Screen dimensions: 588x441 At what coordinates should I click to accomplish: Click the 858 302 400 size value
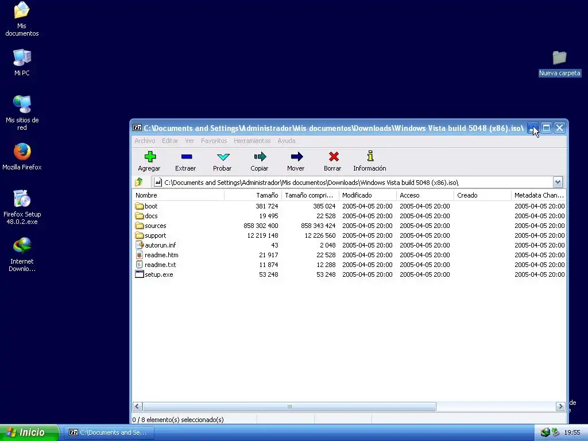point(261,225)
